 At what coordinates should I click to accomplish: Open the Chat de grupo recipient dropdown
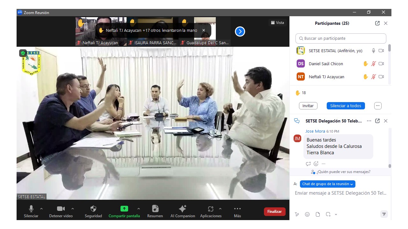tap(327, 184)
